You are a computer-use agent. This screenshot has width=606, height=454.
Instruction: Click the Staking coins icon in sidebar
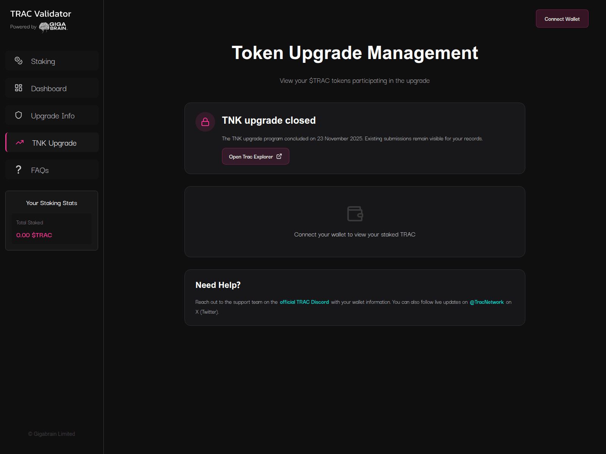(x=19, y=61)
